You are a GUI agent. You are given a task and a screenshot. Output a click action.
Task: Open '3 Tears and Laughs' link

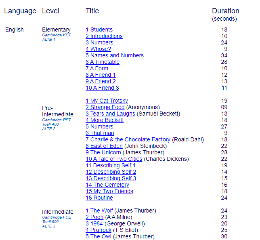[110, 114]
